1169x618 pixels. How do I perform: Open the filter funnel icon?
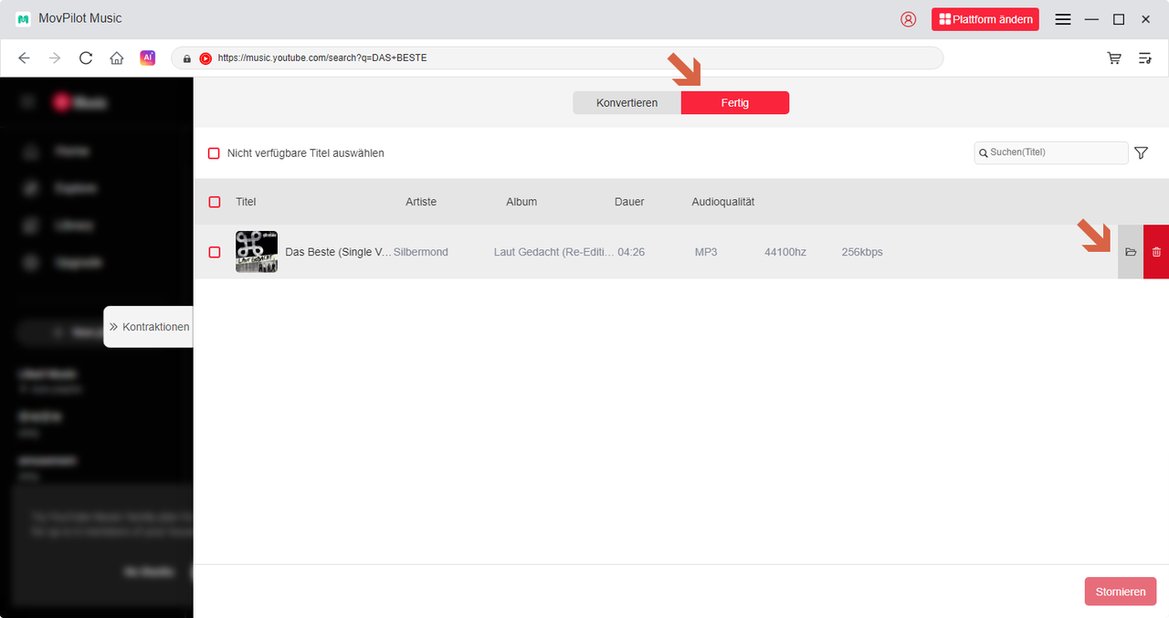click(1142, 153)
